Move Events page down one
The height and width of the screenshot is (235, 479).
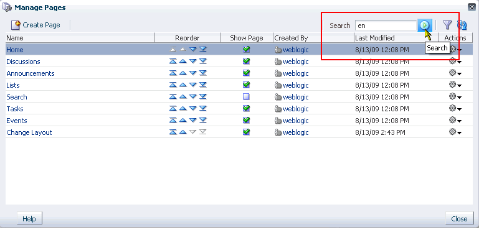point(192,121)
